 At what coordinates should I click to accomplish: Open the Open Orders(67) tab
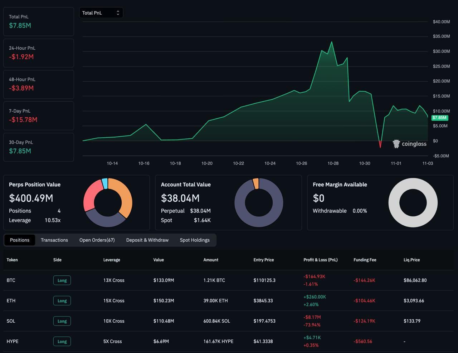(97, 240)
